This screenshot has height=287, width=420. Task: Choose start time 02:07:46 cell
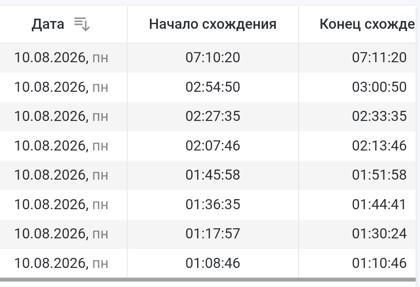213,146
